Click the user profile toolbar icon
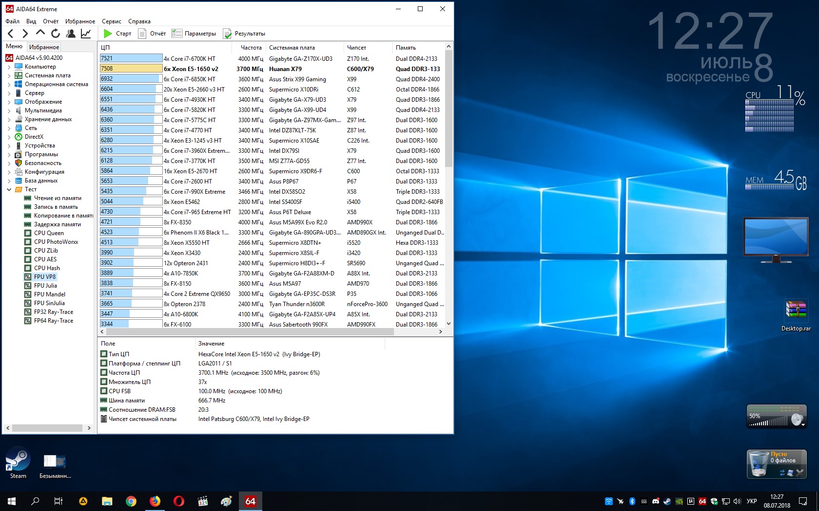 tap(71, 34)
